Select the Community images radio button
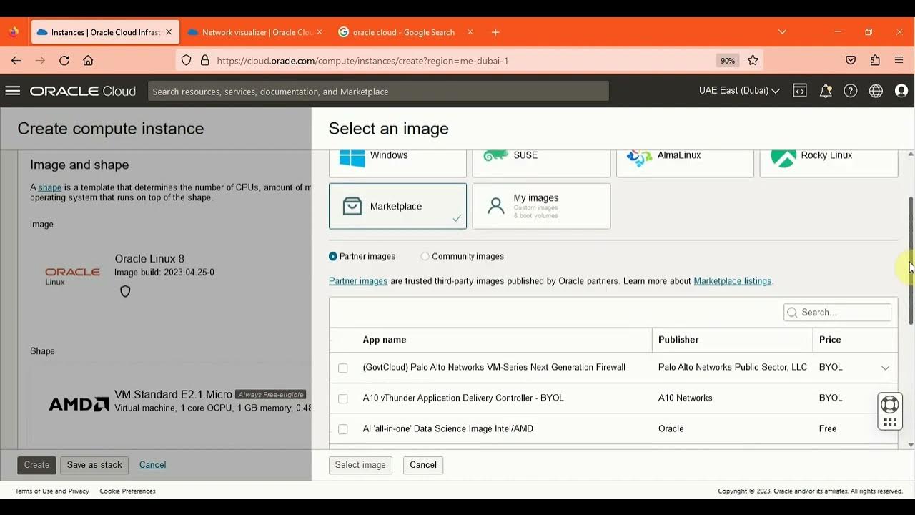Image resolution: width=915 pixels, height=515 pixels. [425, 256]
